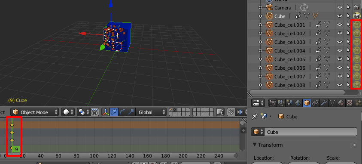The height and width of the screenshot is (164, 362).
Task: Open the Constraints tab (chain link icon)
Action: [x=315, y=103]
